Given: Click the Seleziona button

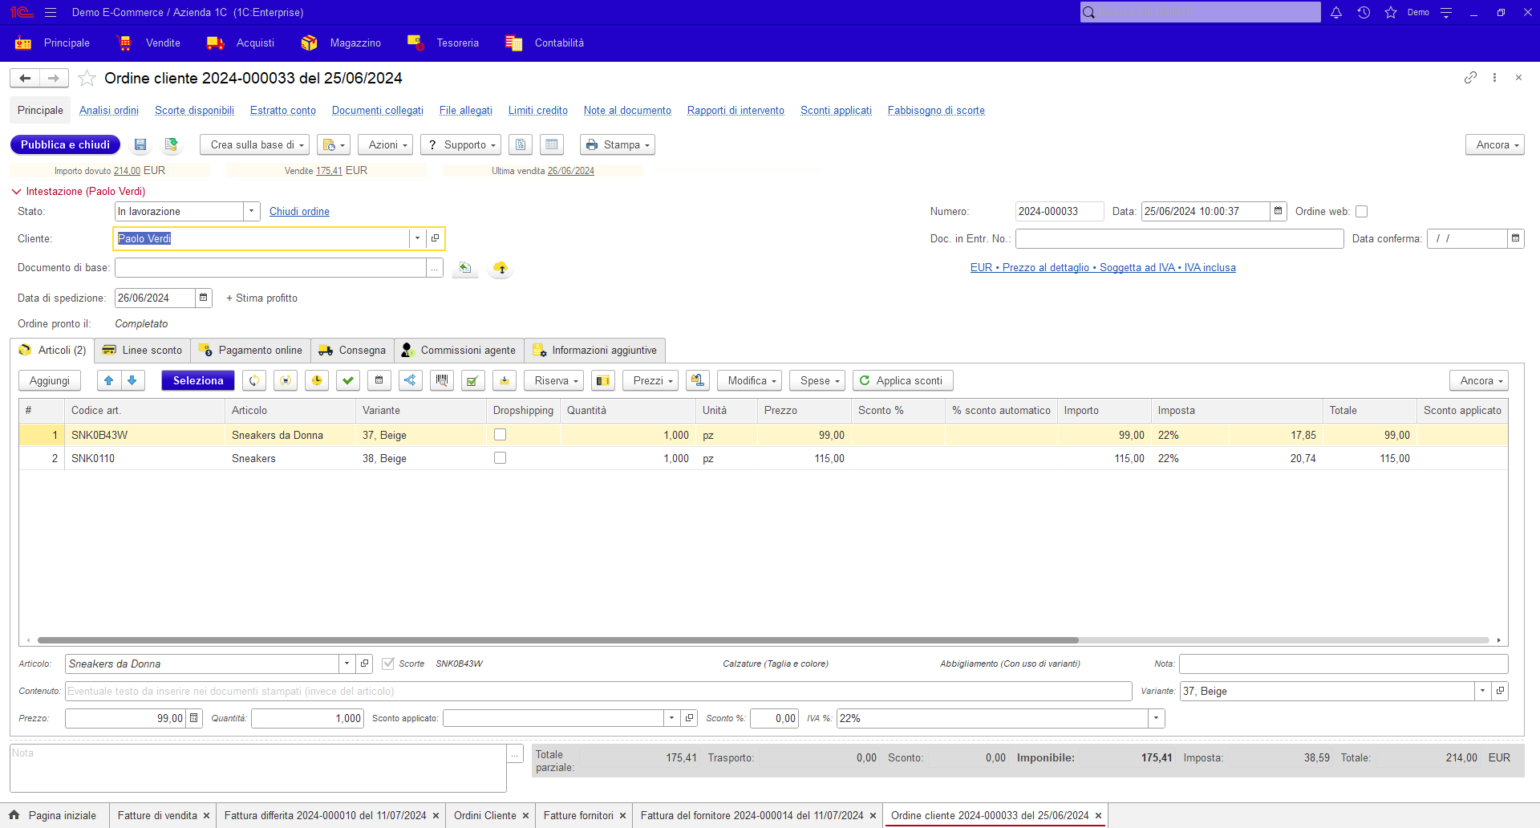Looking at the screenshot, I should tap(198, 380).
